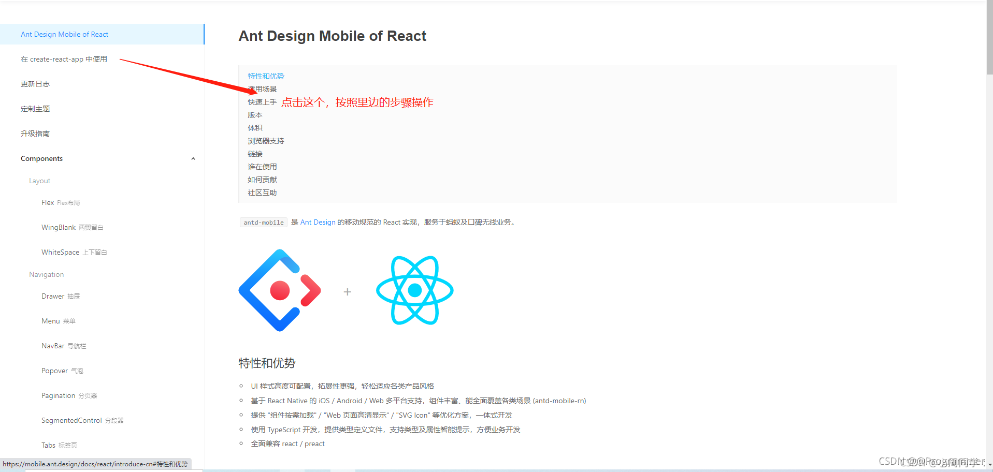Viewport: 993px width, 472px height.
Task: Jump to 社区互助 anchor link
Action: (262, 193)
